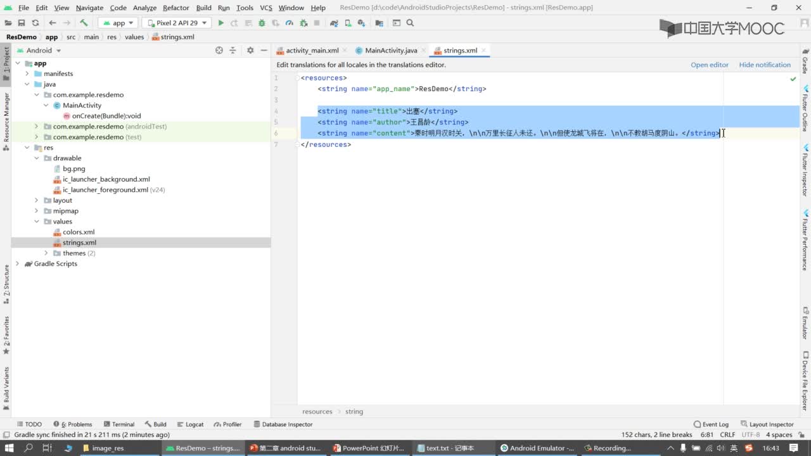Click the Sync/Reload from disk icon
The height and width of the screenshot is (456, 811).
click(x=34, y=23)
